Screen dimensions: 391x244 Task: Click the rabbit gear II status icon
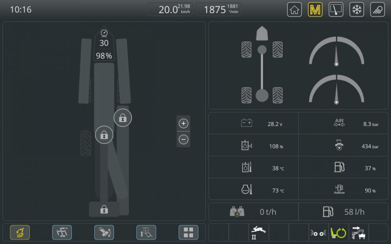click(259, 233)
